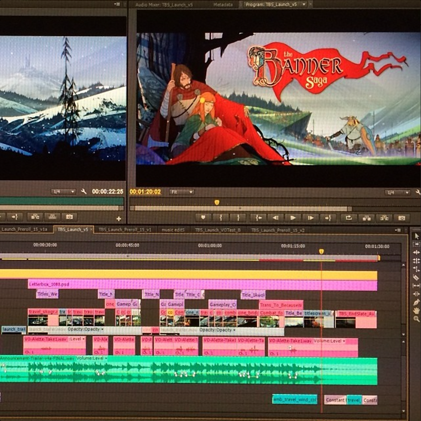Select the Trans_To_BecauseW clip

point(281,305)
